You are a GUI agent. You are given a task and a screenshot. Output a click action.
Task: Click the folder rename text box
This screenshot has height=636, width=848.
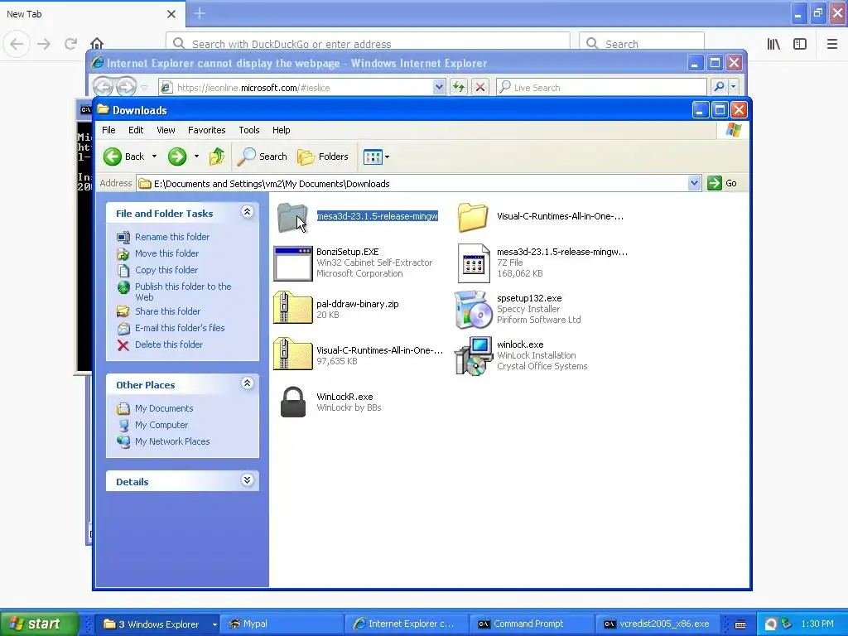tap(377, 216)
